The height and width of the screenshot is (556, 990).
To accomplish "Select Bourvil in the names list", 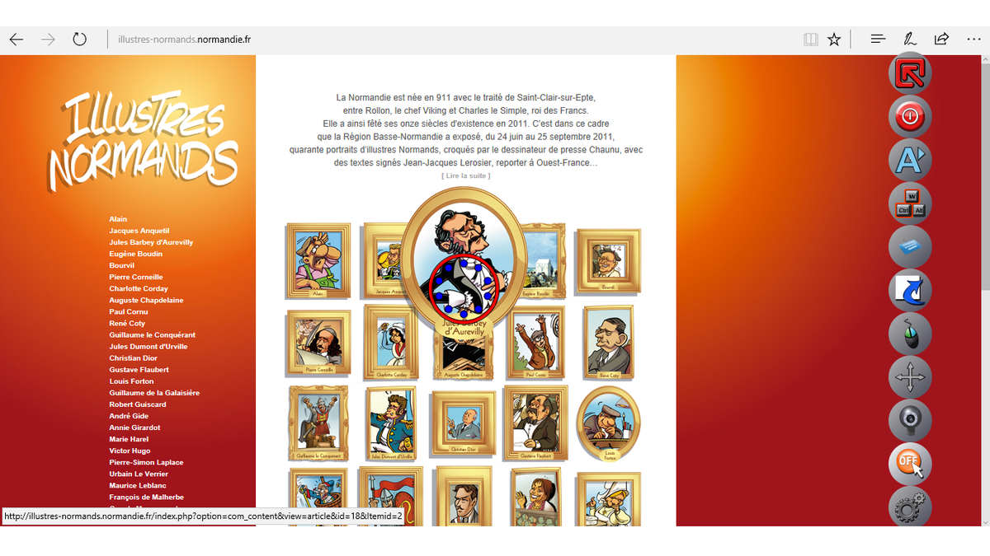I will coord(121,265).
